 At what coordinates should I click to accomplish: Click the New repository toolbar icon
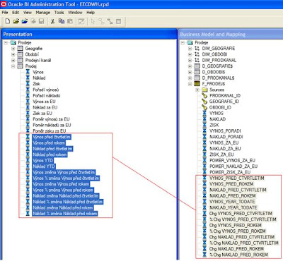(x=8, y=21)
